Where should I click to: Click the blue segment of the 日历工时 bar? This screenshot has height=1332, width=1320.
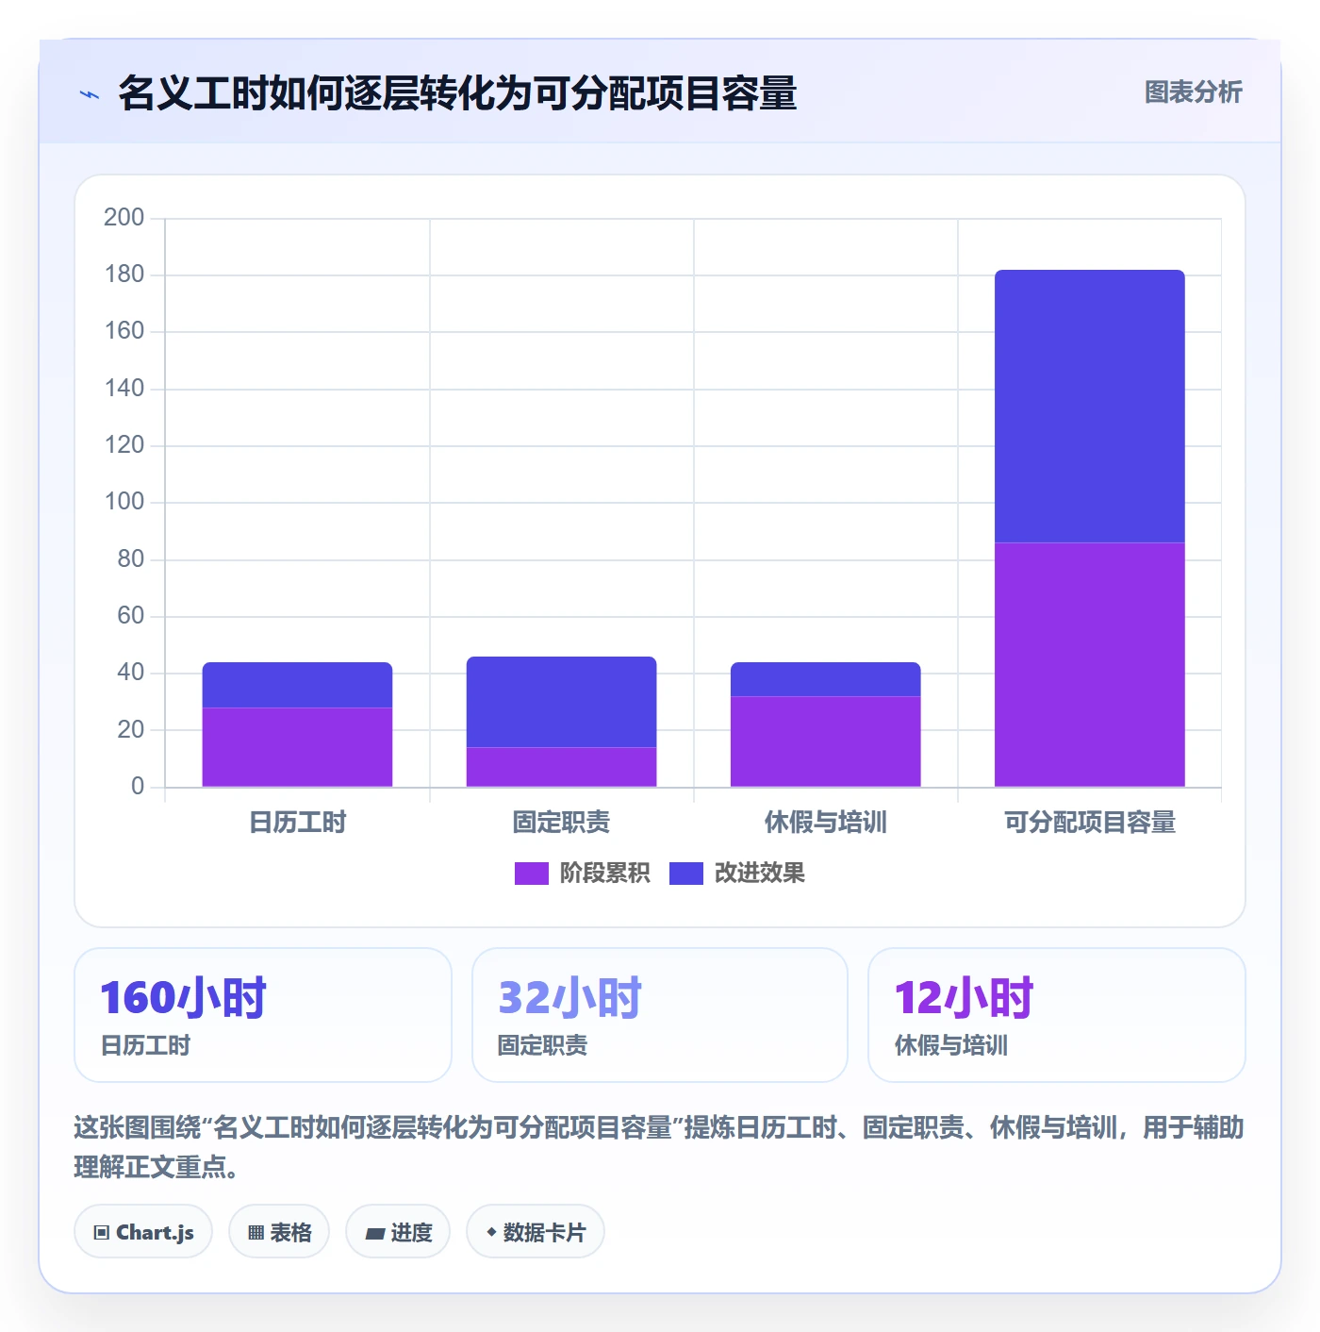(x=297, y=685)
